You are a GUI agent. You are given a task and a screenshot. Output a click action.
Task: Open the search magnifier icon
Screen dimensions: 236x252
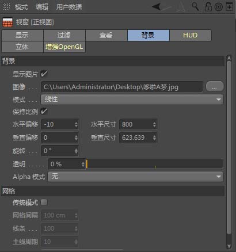[195, 6]
